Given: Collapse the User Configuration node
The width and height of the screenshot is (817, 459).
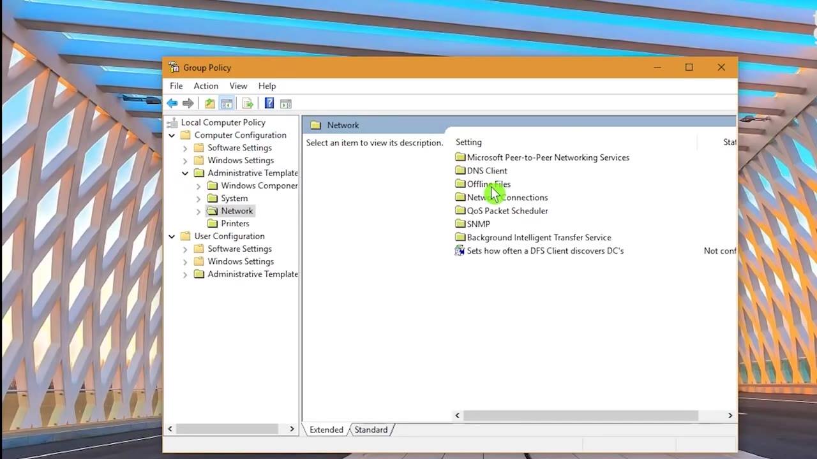Looking at the screenshot, I should [172, 236].
